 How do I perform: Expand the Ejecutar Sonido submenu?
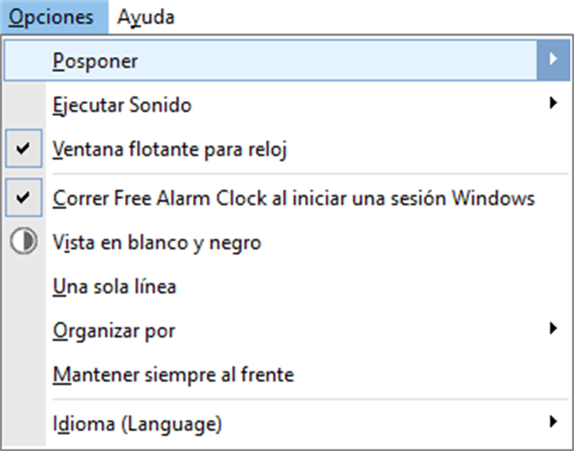pos(122,104)
